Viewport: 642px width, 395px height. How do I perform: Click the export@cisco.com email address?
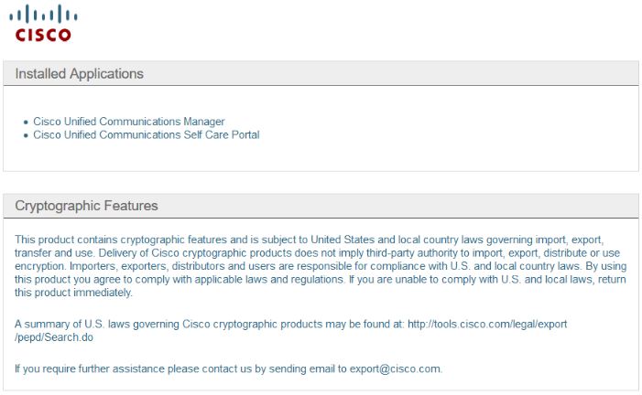coord(395,368)
